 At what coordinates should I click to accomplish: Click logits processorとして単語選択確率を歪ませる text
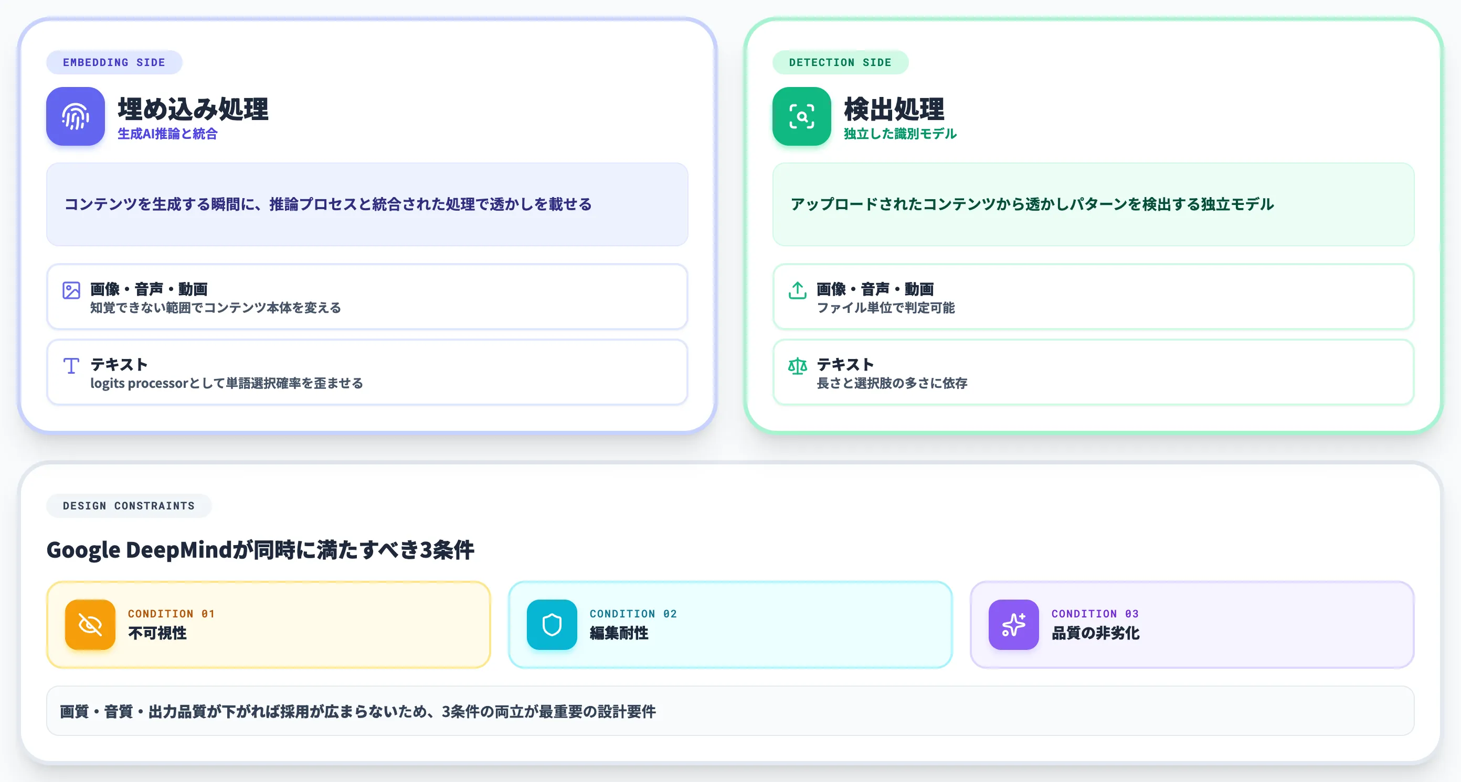tap(226, 383)
